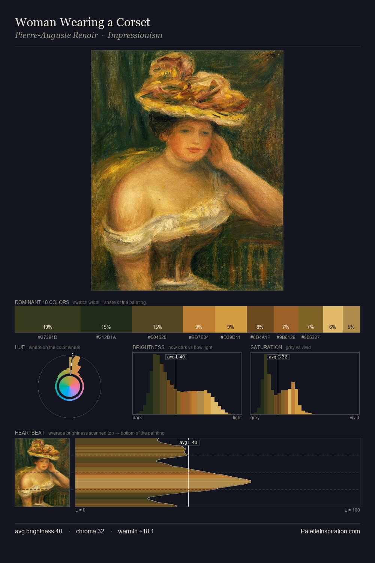Image resolution: width=375 pixels, height=563 pixels.
Task: Click hex code label #37391D
Action: coord(48,337)
